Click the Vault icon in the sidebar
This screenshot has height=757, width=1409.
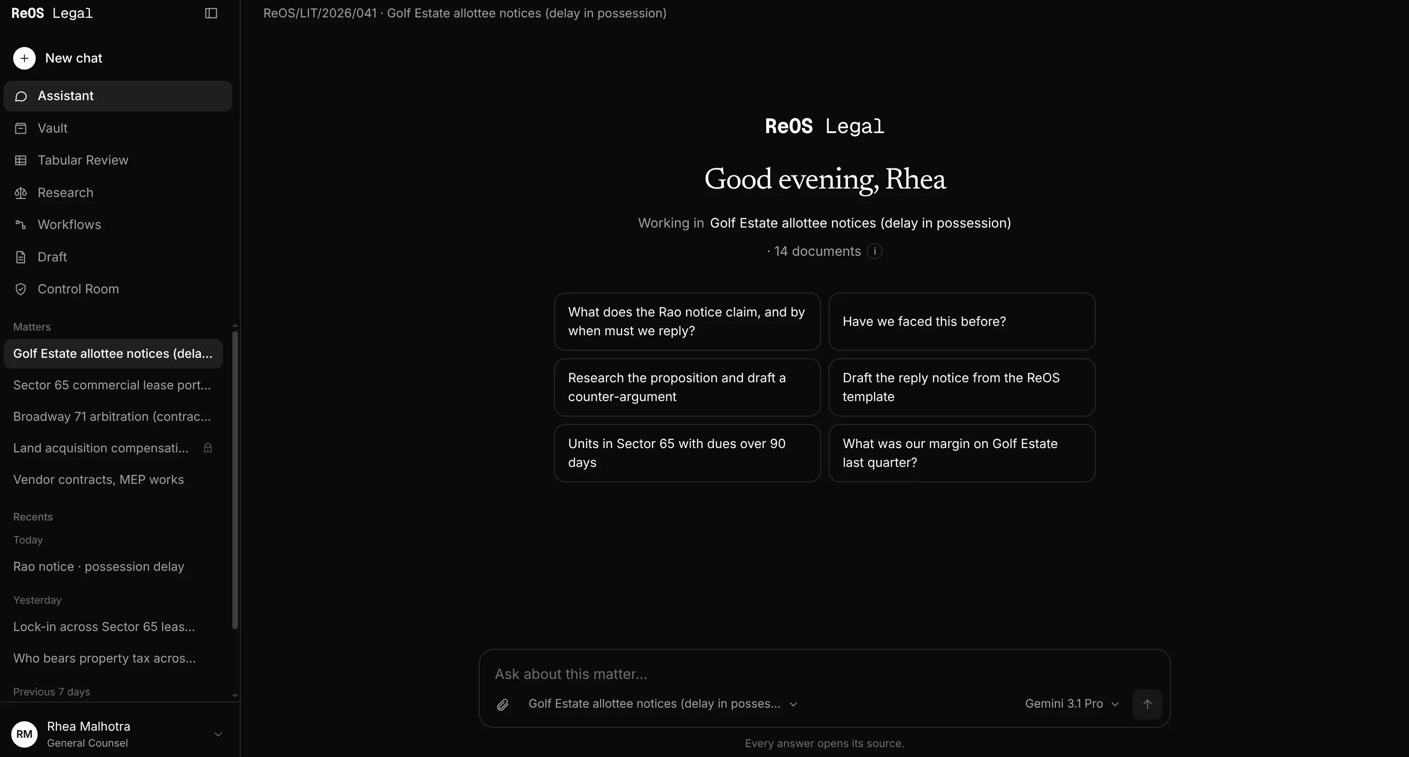(x=21, y=128)
